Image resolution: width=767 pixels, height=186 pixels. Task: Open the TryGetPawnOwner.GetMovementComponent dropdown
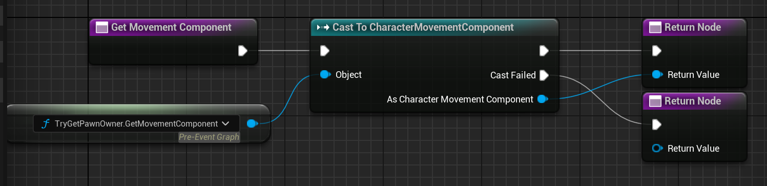pyautogui.click(x=136, y=123)
